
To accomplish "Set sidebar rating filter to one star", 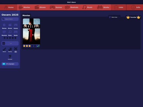I will pyautogui.click(x=5, y=38).
